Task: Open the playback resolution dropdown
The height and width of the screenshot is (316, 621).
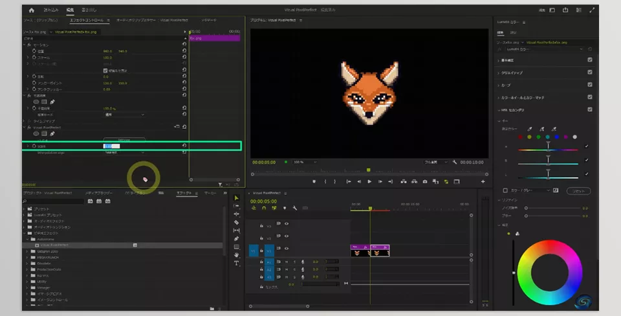Action: [x=435, y=162]
